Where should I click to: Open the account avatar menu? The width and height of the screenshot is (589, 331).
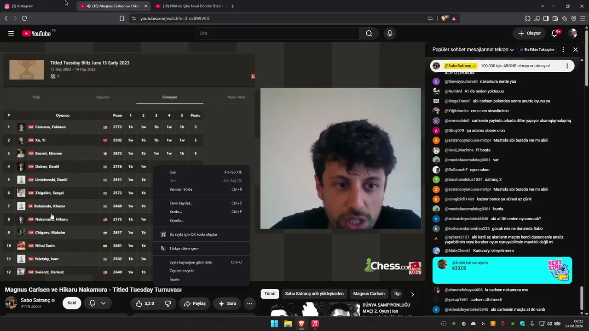573,33
